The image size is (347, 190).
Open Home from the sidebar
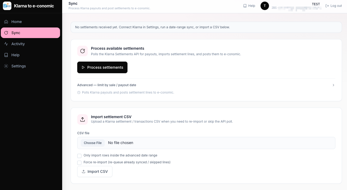point(30,22)
